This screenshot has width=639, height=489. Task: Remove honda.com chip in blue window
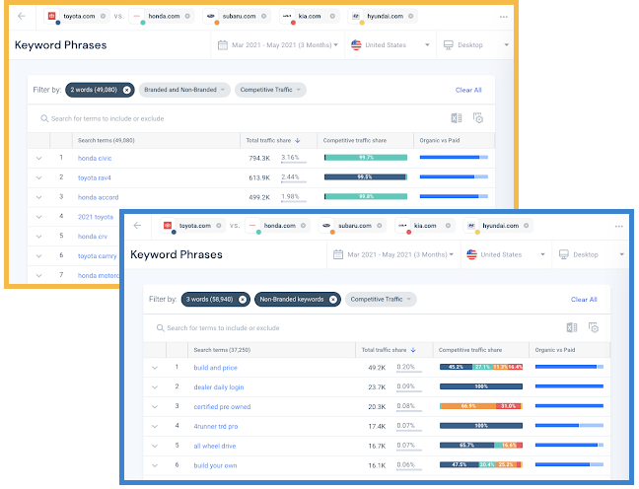point(303,226)
